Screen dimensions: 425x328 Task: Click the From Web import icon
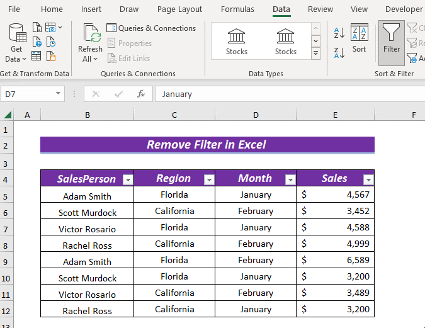point(37,42)
